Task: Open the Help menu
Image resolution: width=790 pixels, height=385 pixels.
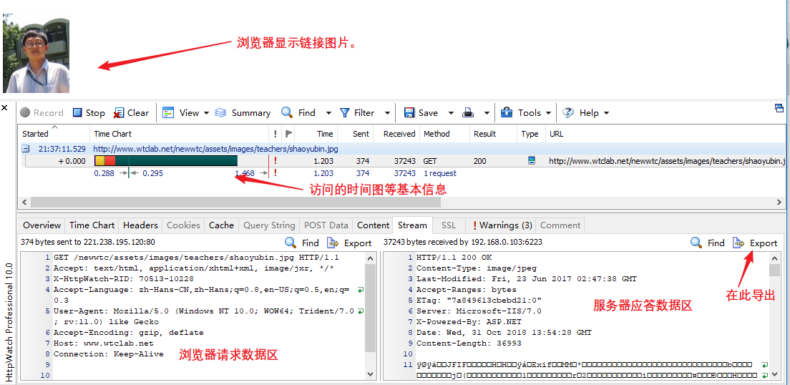Action: point(580,113)
